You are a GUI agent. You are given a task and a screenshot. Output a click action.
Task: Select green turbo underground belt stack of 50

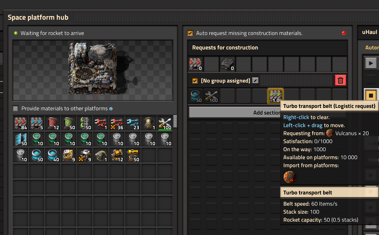(x=69, y=123)
